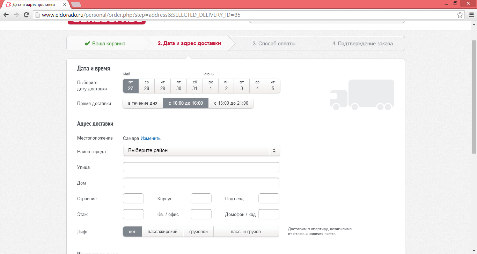Click the 'Местоположение' label
The width and height of the screenshot is (477, 254).
coord(95,138)
